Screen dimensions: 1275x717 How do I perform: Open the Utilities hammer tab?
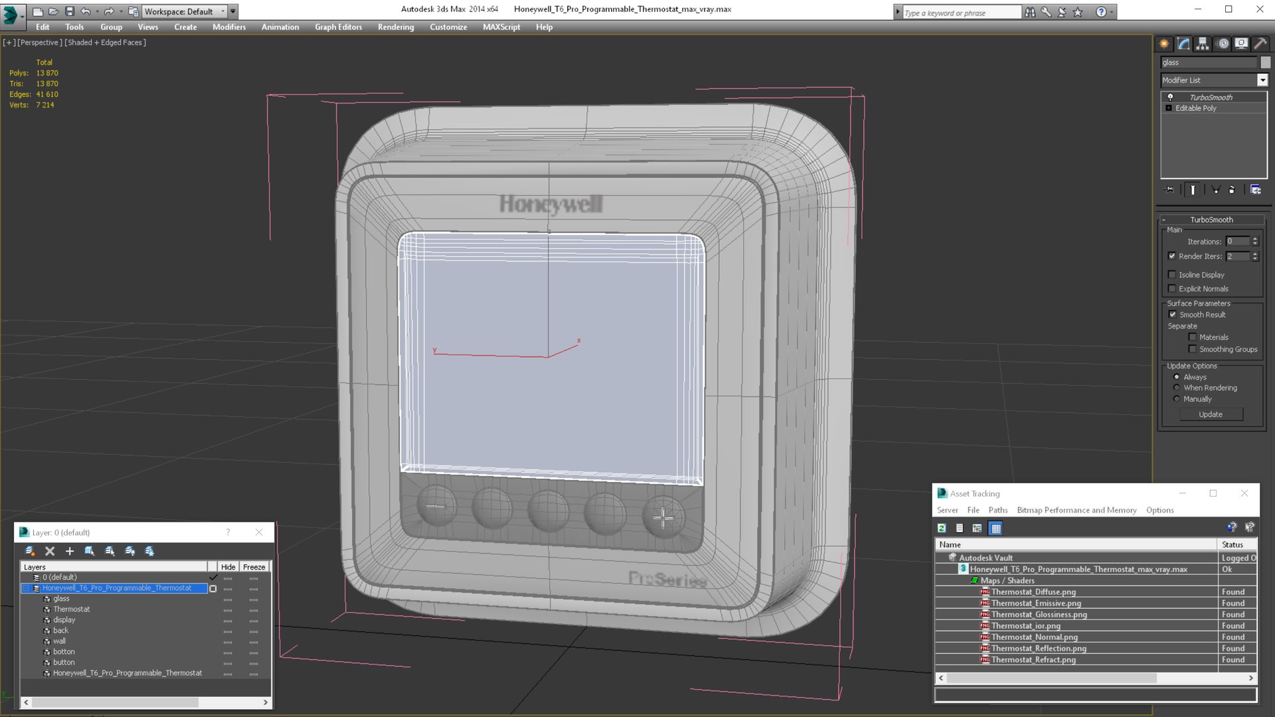click(x=1260, y=44)
